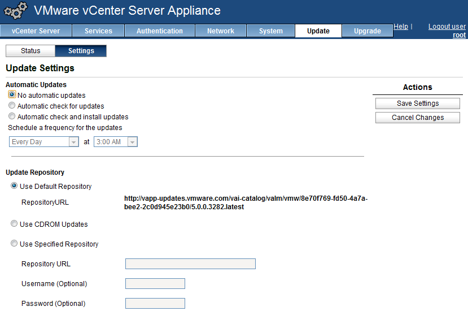Click into the Repository URL field
The width and height of the screenshot is (468, 311).
pyautogui.click(x=190, y=264)
